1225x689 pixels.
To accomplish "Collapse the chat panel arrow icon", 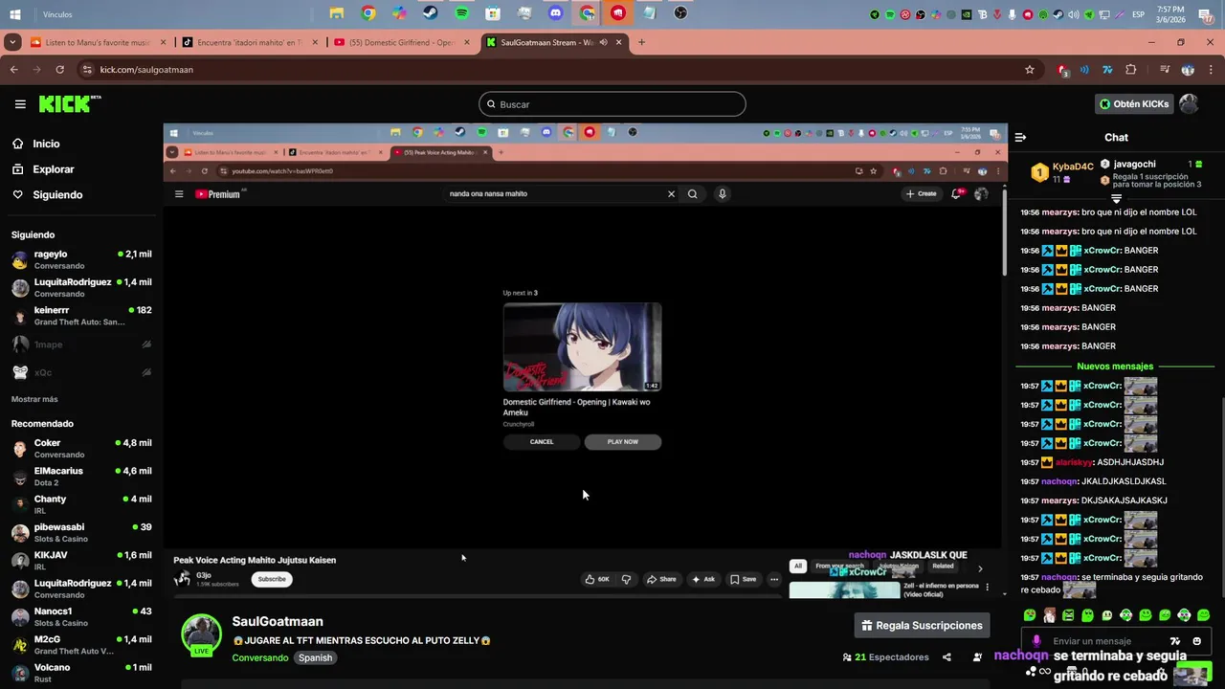I will coord(1020,138).
